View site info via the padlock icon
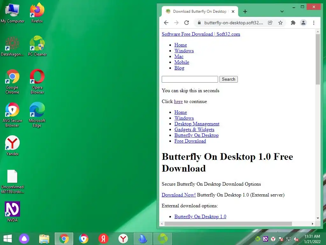Screen dimensions: 326x245 [199, 23]
